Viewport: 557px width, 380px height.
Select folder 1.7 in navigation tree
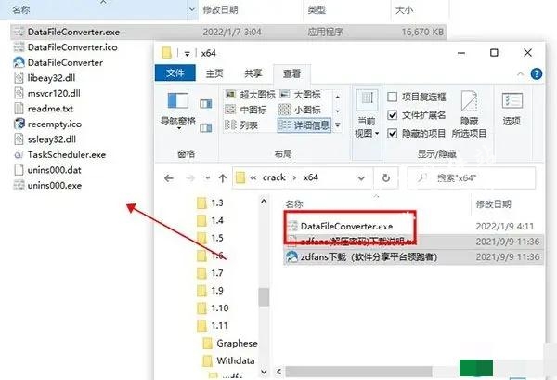(211, 273)
